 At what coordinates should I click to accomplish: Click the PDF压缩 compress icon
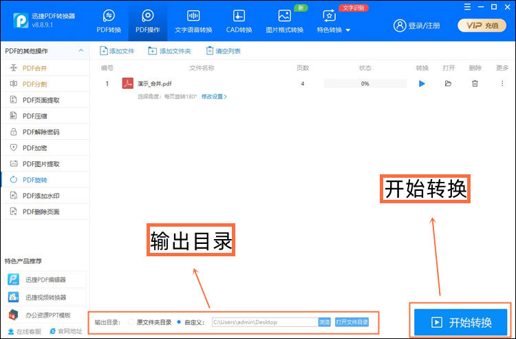pyautogui.click(x=14, y=115)
